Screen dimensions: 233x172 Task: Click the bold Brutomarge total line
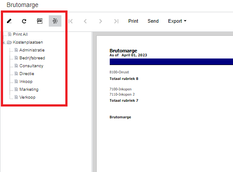tap(120, 117)
